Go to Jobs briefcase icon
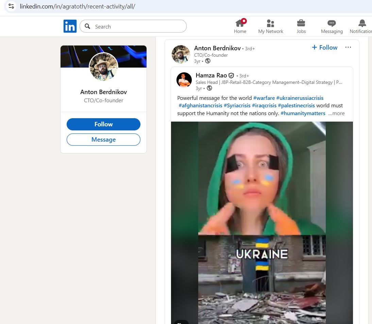The width and height of the screenshot is (372, 324). tap(301, 23)
